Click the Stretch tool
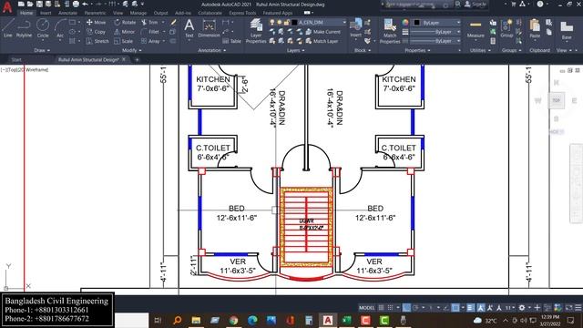 [97, 41]
